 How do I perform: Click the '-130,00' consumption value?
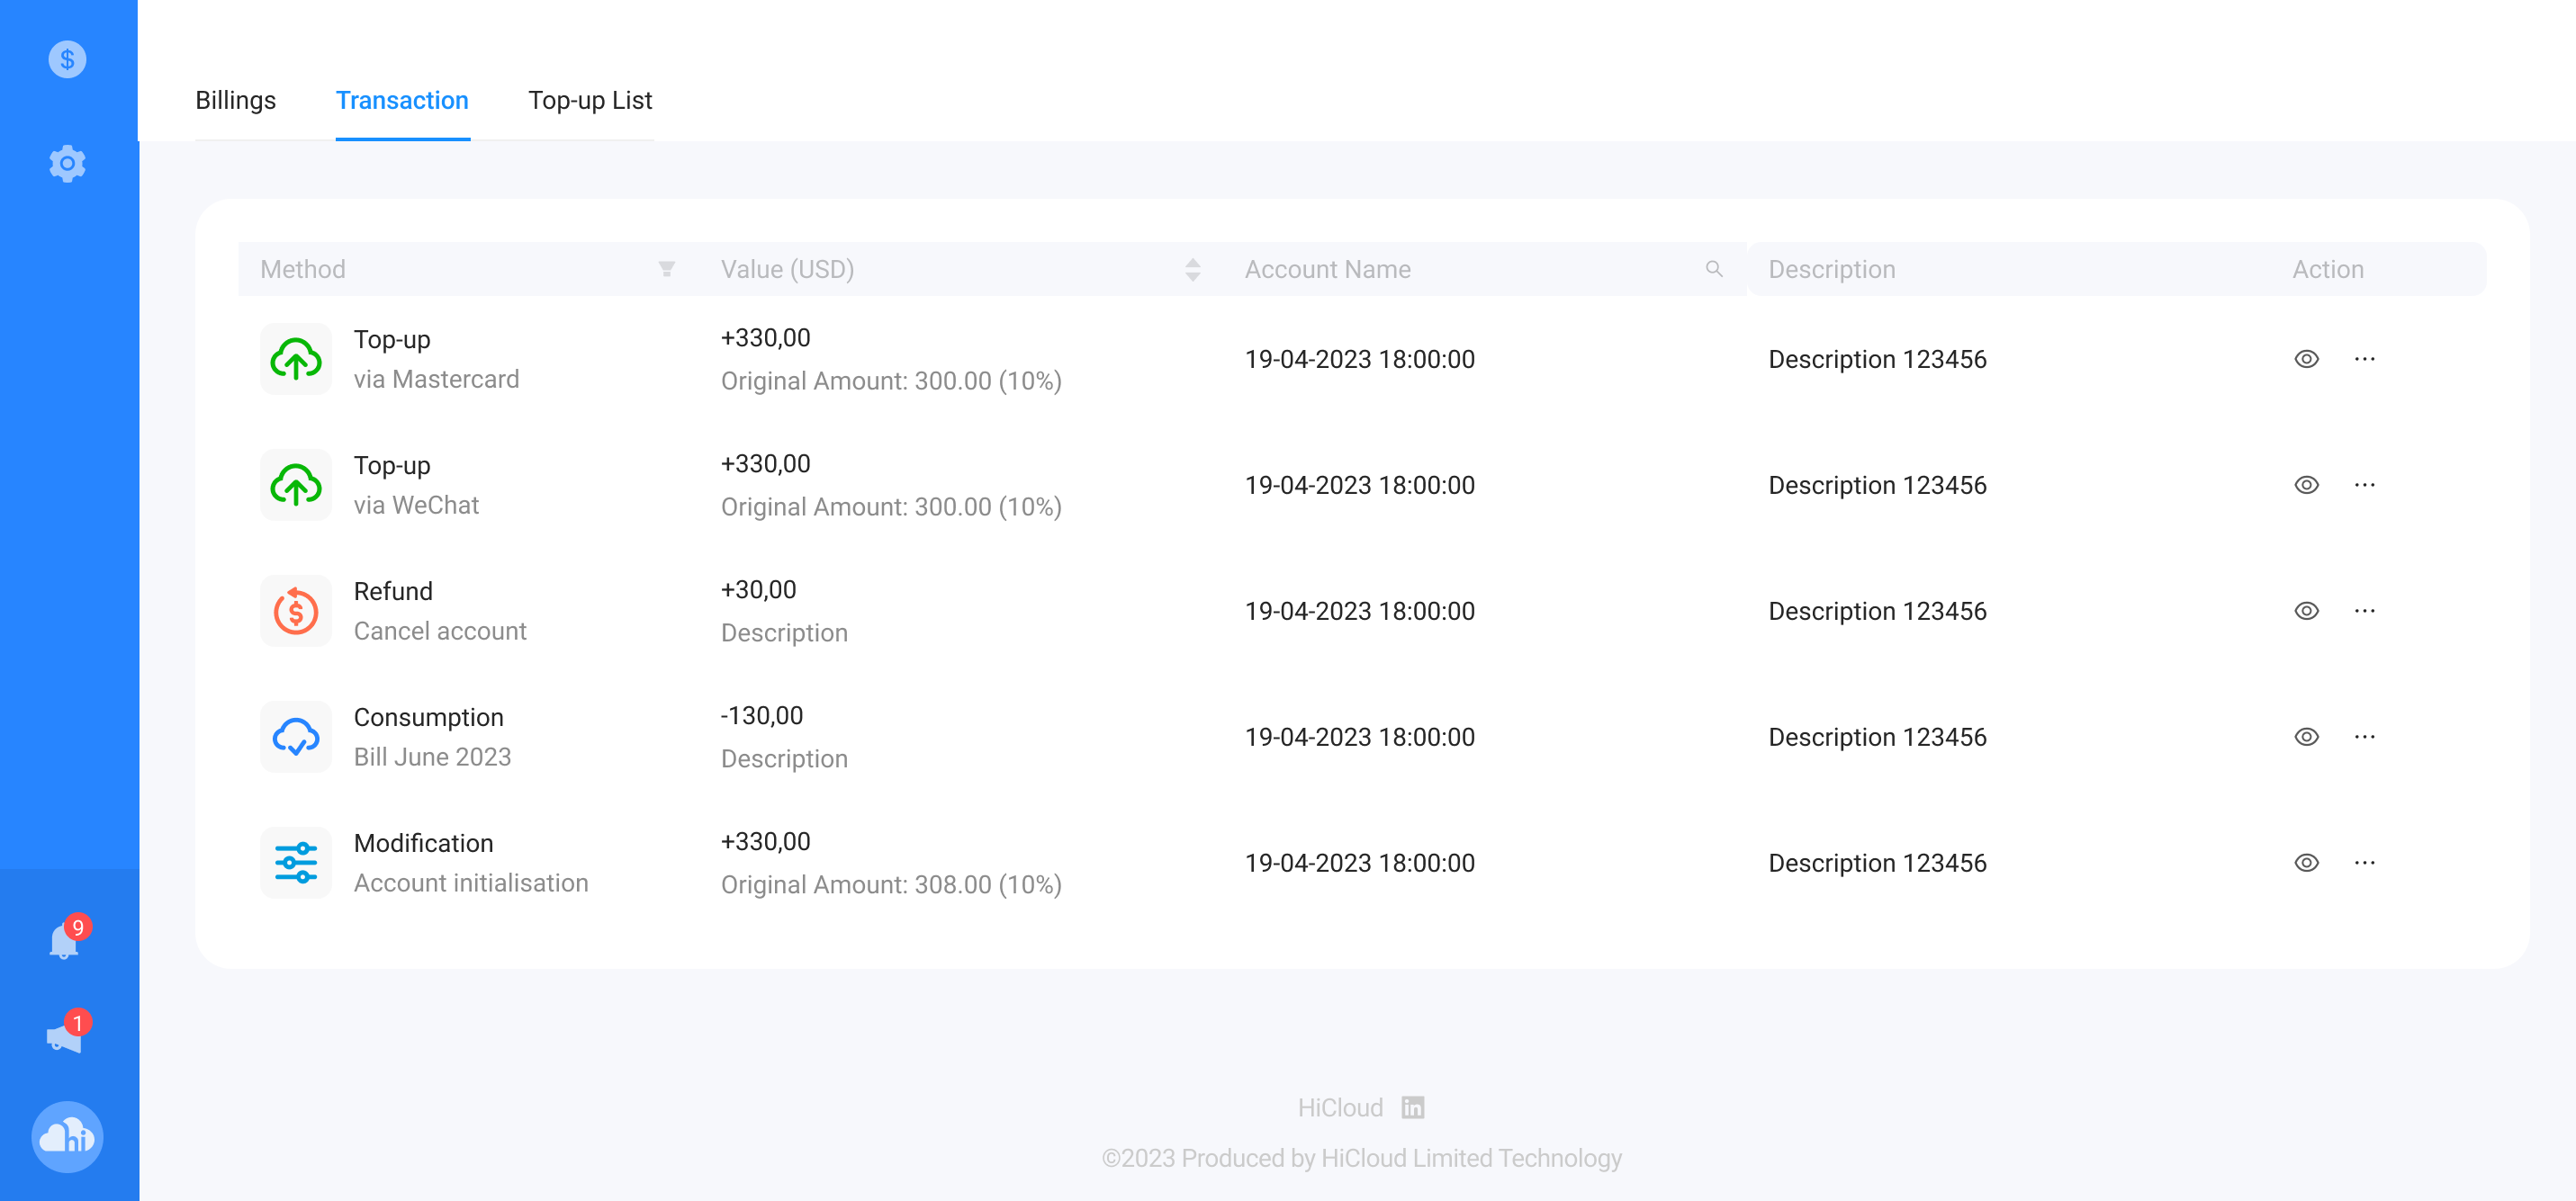click(x=761, y=715)
